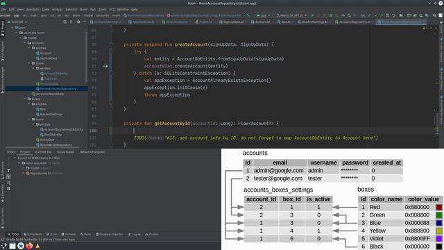Open the Navigate menu
The height and width of the screenshot is (250, 444).
click(33, 9)
